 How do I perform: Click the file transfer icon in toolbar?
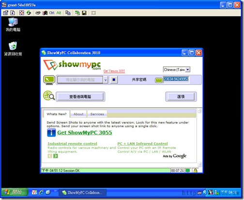(77, 13)
